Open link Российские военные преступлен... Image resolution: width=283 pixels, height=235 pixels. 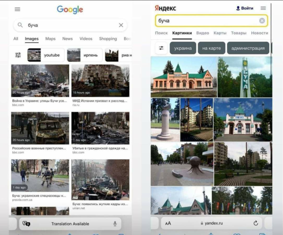click(x=39, y=148)
